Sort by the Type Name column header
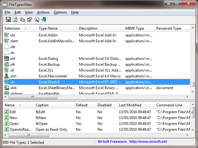 57,28
